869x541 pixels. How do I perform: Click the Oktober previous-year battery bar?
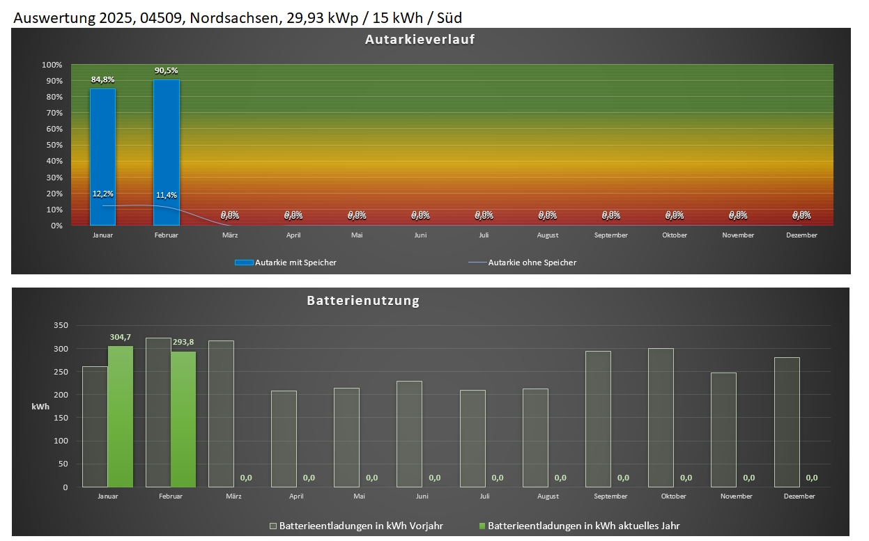coord(661,418)
